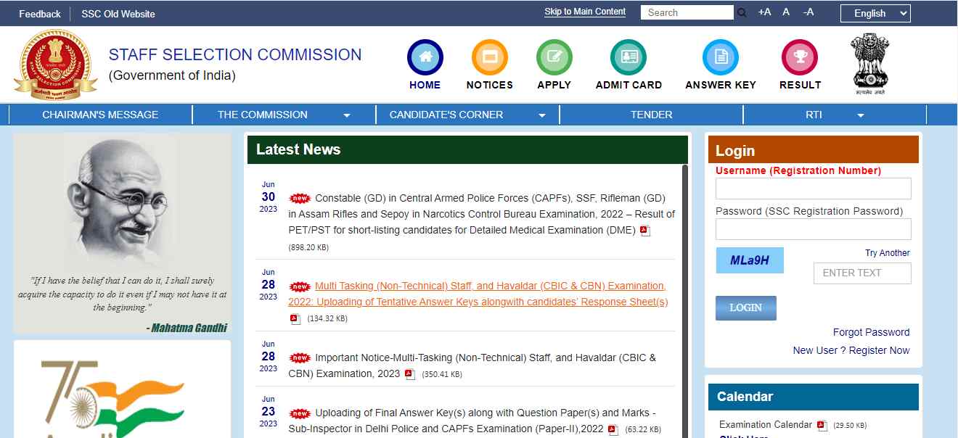Screen dimensions: 958x438
Task: Click the 75 Azadi anniversary banner
Action: click(122, 389)
